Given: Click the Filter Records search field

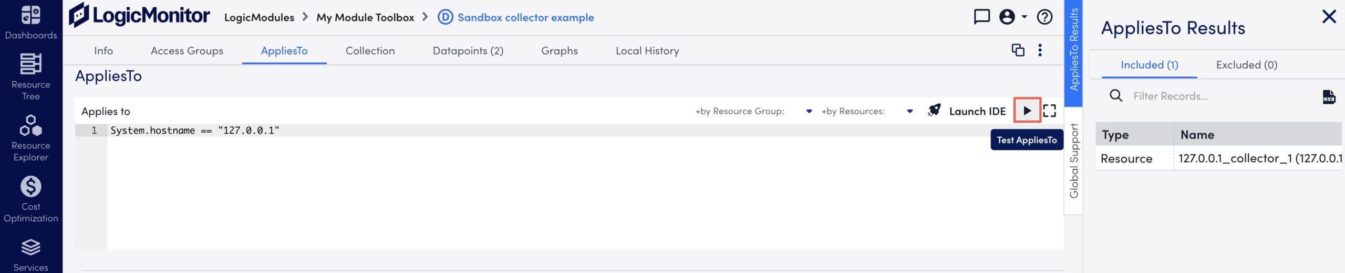Looking at the screenshot, I should point(1219,96).
